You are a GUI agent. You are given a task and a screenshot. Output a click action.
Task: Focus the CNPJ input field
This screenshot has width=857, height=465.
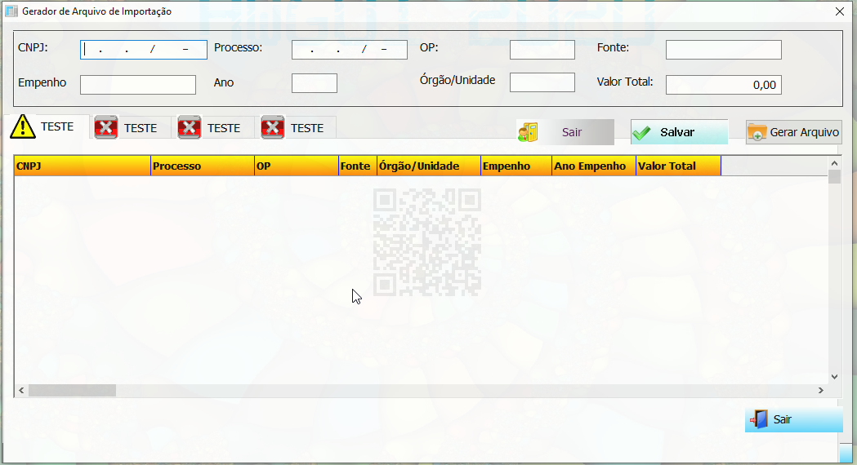pyautogui.click(x=144, y=50)
